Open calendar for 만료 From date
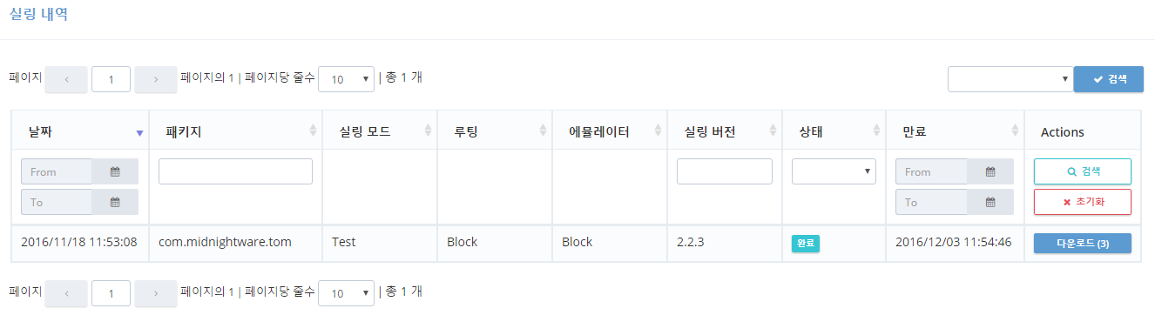 (990, 171)
